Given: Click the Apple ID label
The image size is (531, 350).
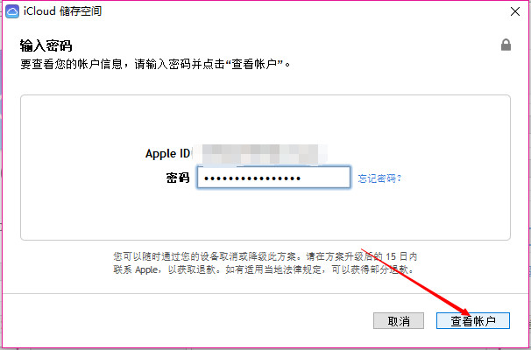Looking at the screenshot, I should coord(167,153).
